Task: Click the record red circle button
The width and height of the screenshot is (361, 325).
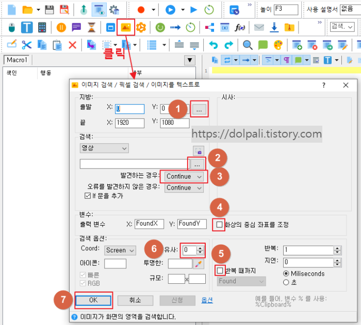Action: [141, 10]
